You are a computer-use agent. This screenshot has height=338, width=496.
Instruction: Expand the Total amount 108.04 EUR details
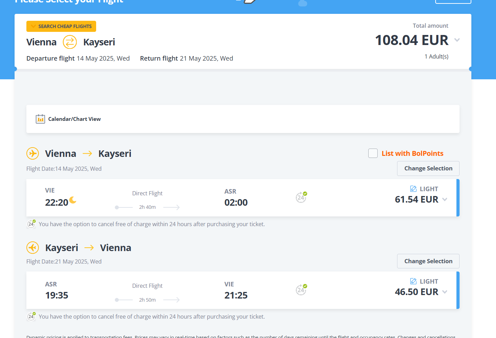(x=457, y=40)
